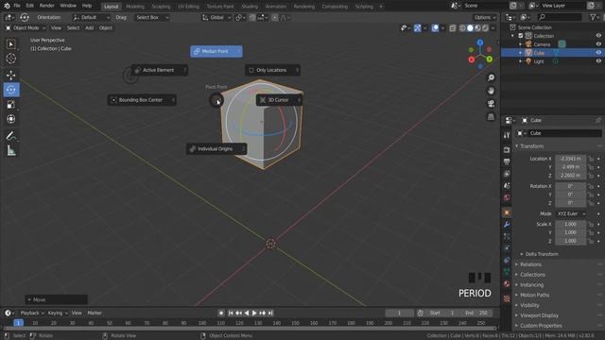Image resolution: width=605 pixels, height=340 pixels.
Task: Choose Median Point pivot option
Action: click(x=216, y=51)
